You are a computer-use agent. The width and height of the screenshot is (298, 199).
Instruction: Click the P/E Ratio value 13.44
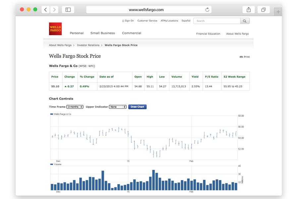209,86
